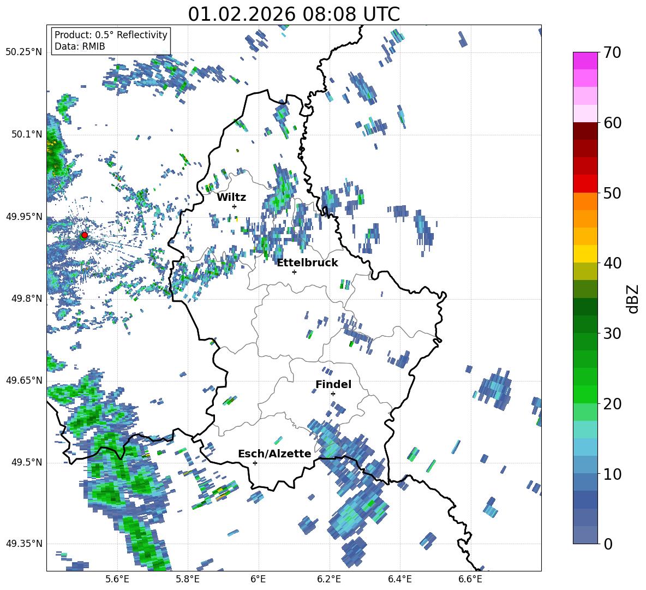Click the colorbar tick label 20
Screen dimensions: 646x590
click(x=612, y=404)
